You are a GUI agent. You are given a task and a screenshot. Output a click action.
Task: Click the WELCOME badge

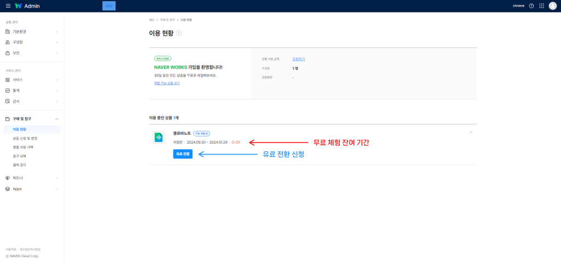pos(162,58)
